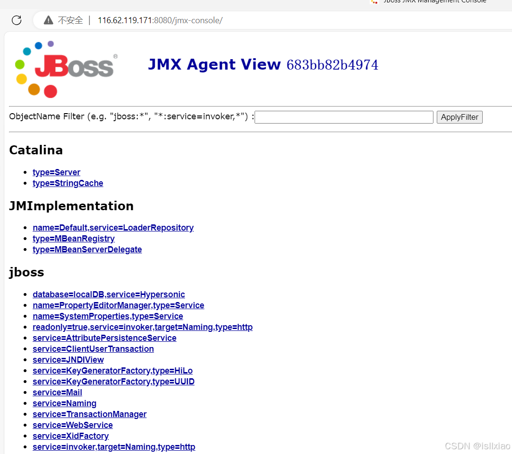Open the service=Mail MBean
Image resolution: width=512 pixels, height=454 pixels.
(x=57, y=392)
